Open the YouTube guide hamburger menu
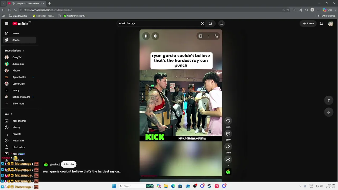 pyautogui.click(x=7, y=23)
